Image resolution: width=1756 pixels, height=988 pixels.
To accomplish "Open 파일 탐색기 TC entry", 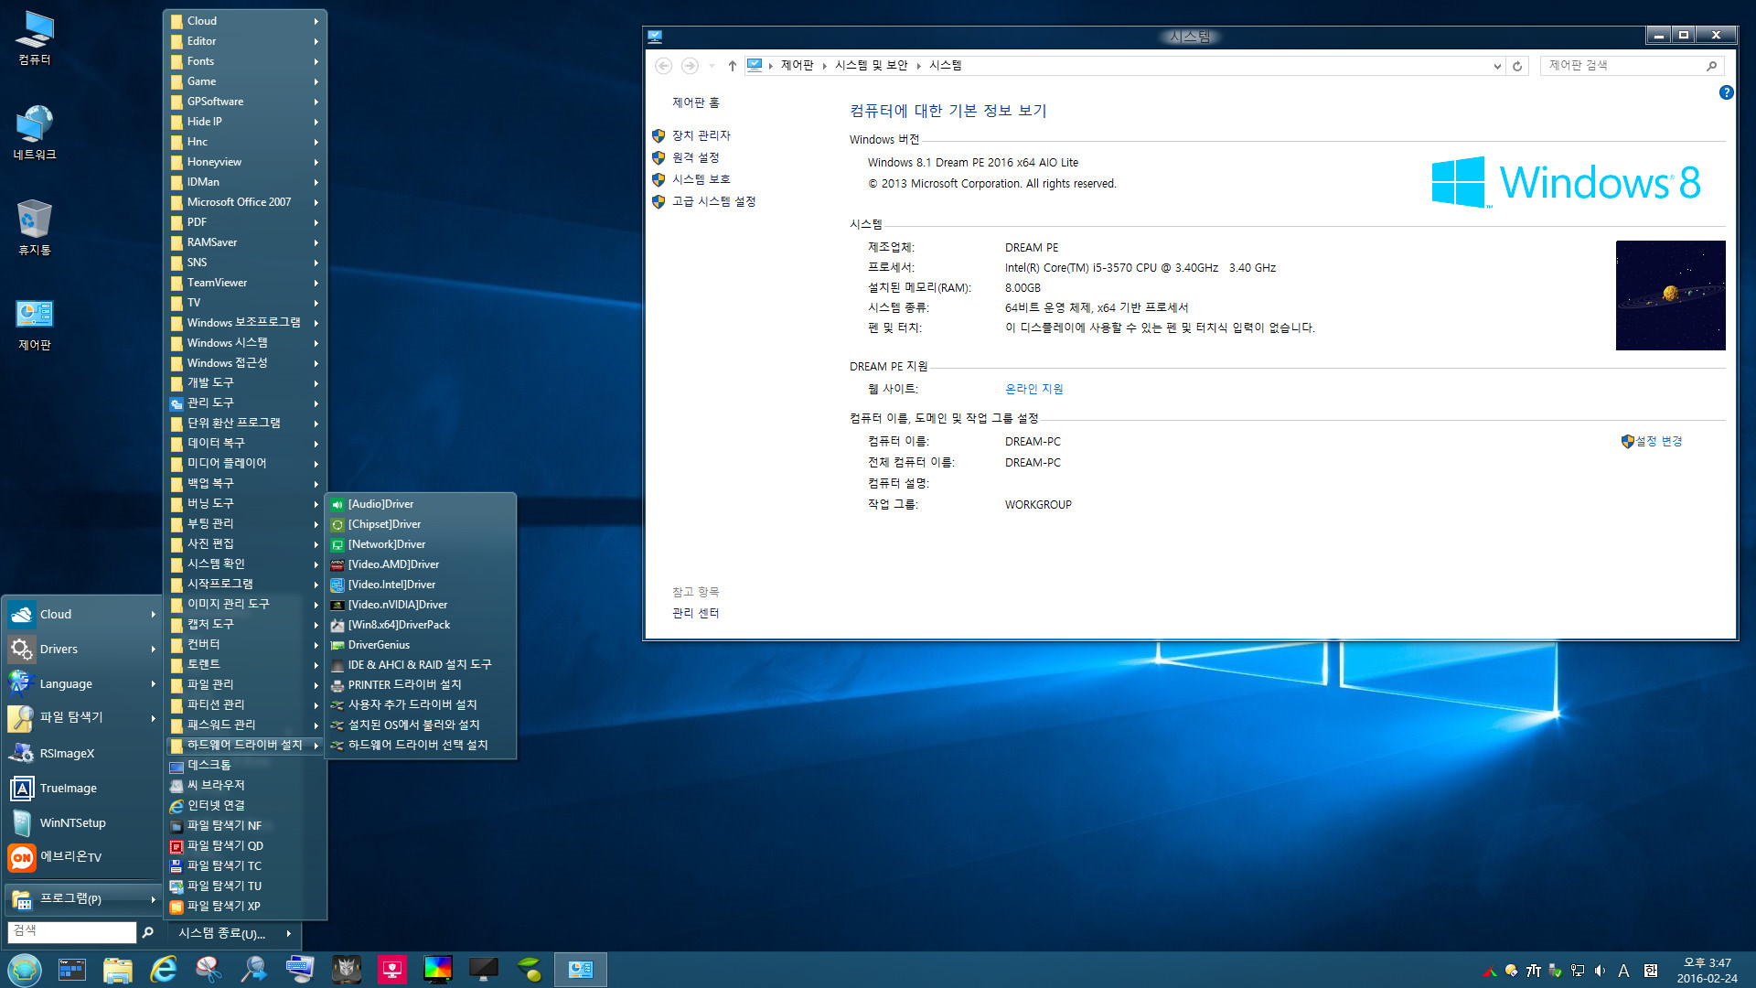I will (245, 866).
